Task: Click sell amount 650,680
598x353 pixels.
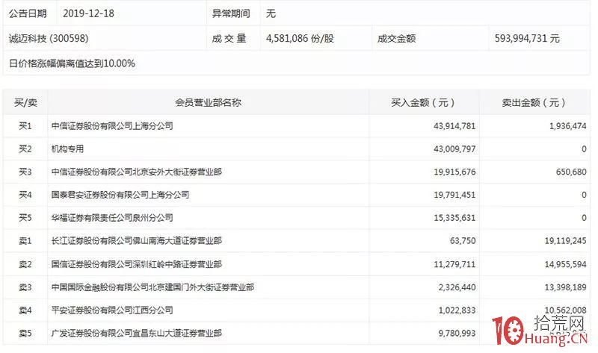Action: [571, 172]
